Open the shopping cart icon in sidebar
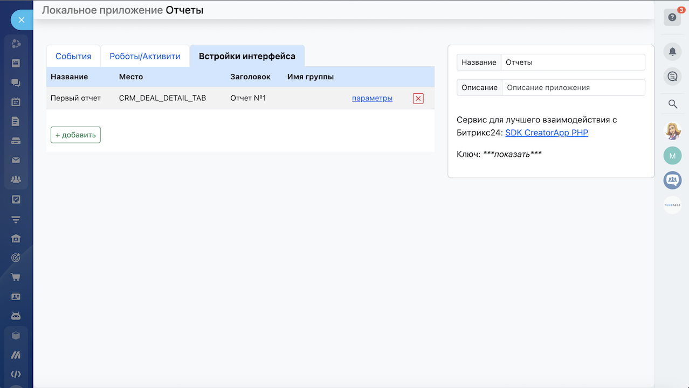This screenshot has height=388, width=689. [16, 277]
